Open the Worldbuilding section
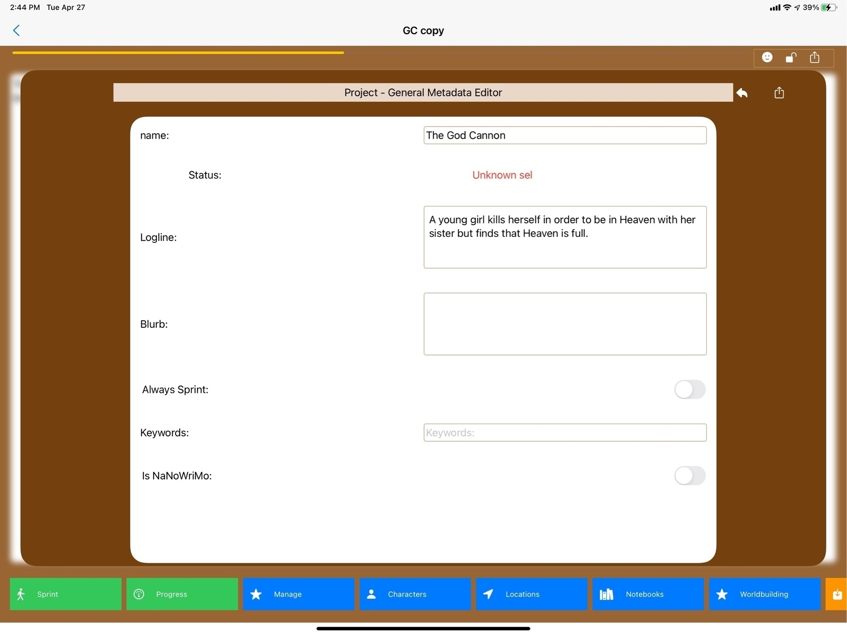Viewport: 847px width, 635px height. pyautogui.click(x=764, y=594)
